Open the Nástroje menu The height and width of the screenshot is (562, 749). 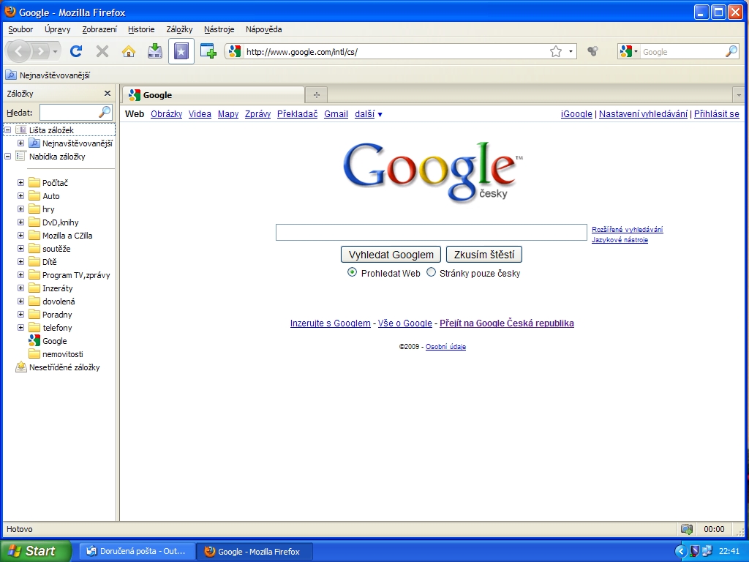(x=219, y=29)
